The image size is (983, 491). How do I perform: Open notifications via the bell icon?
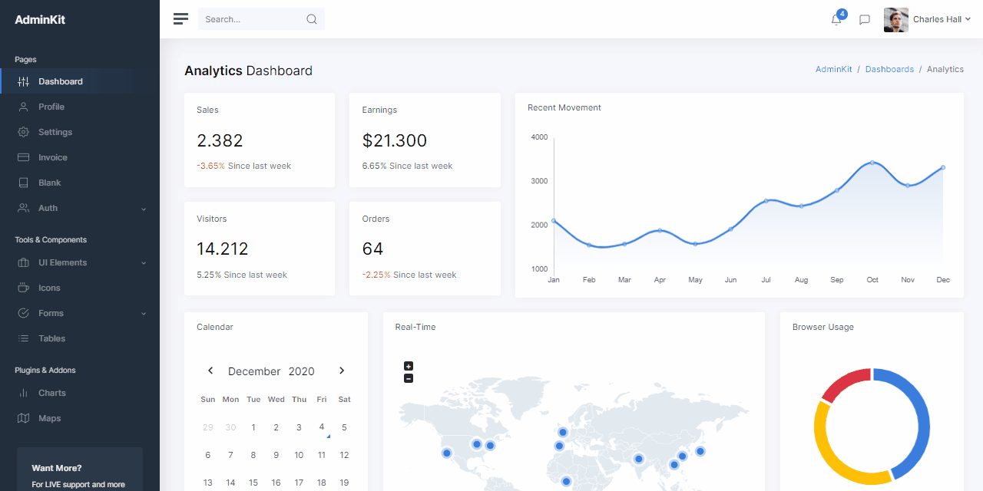(836, 20)
